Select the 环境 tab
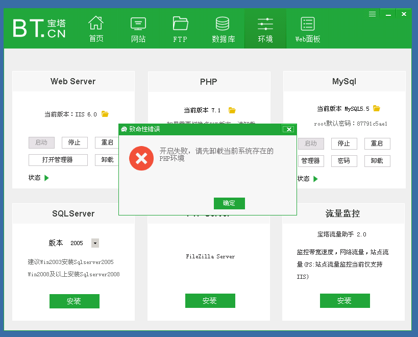Image resolution: width=418 pixels, height=337 pixels. (x=265, y=29)
